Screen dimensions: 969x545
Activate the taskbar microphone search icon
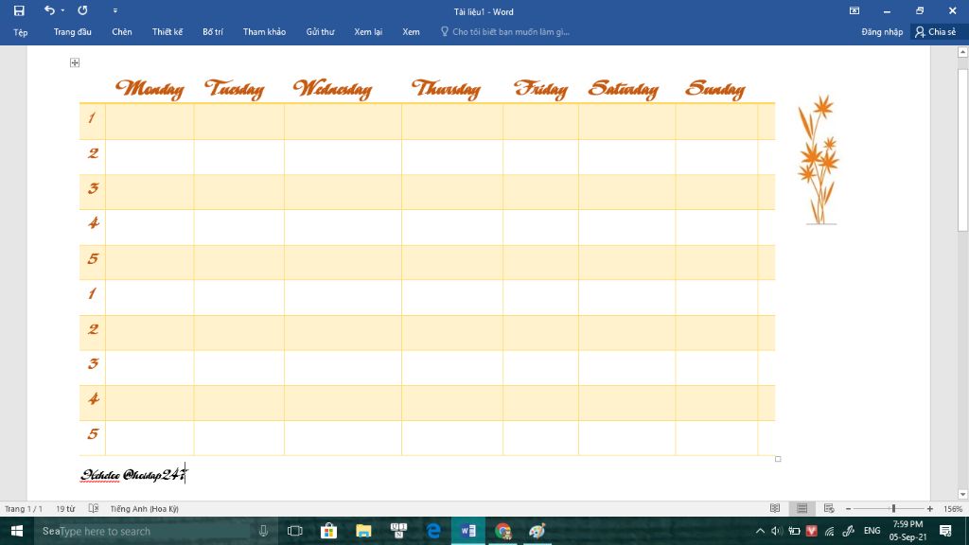[263, 531]
